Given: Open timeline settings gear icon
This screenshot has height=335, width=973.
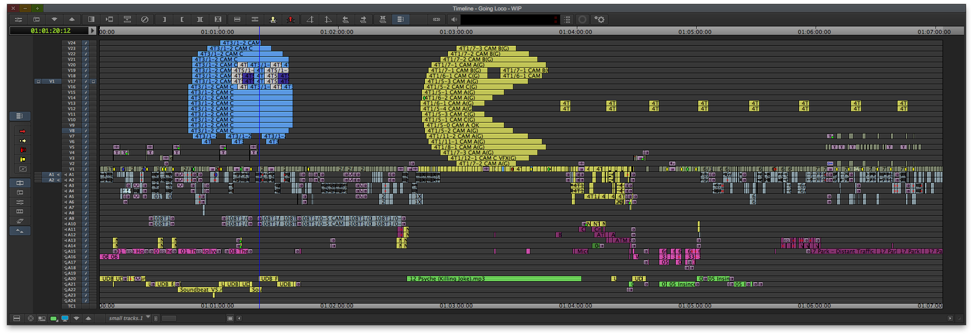Looking at the screenshot, I should click(x=599, y=19).
